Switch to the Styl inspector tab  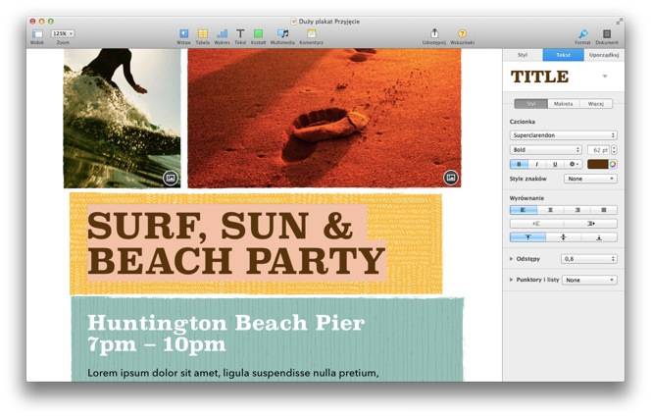pos(523,55)
